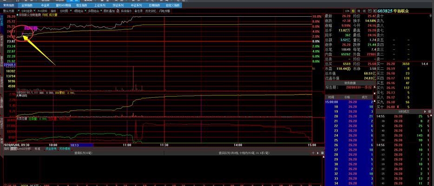Open the 多图组合 layout option

click(93, 11)
